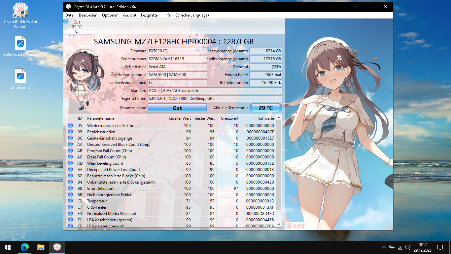This screenshot has height=254, width=451.
Task: Click the CrystalDiskInfo taskbar button
Action: pos(57,247)
